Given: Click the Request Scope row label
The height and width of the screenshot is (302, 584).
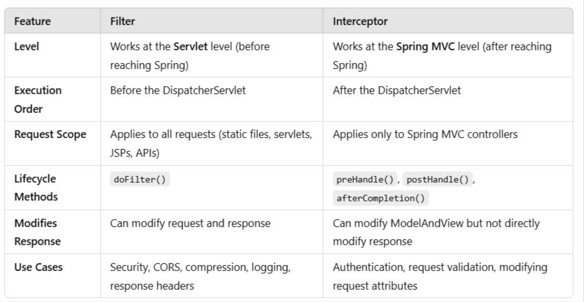Looking at the screenshot, I should point(50,134).
